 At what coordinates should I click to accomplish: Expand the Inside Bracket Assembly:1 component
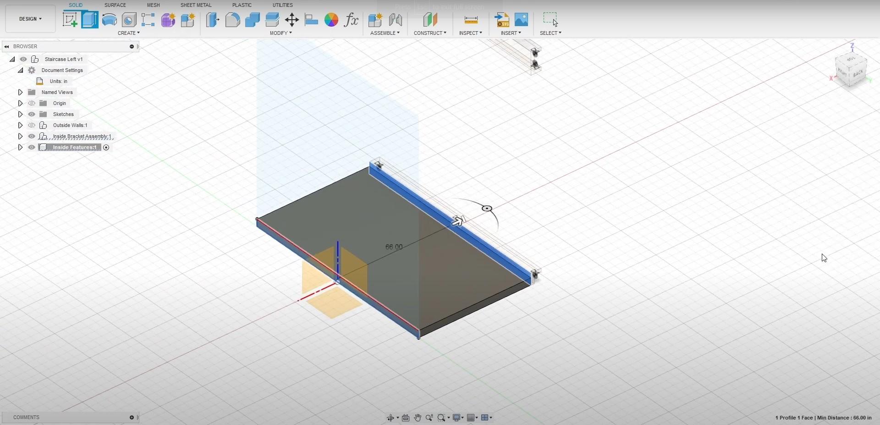(20, 136)
